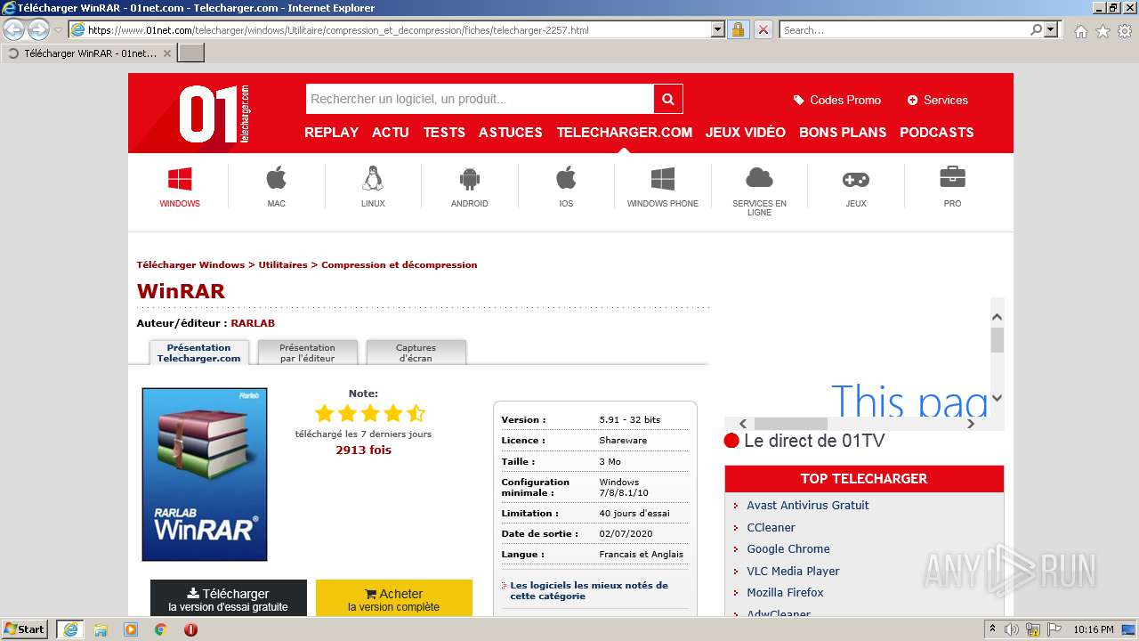This screenshot has height=641, width=1139.
Task: Open the BONS PLANS menu
Action: 843,132
